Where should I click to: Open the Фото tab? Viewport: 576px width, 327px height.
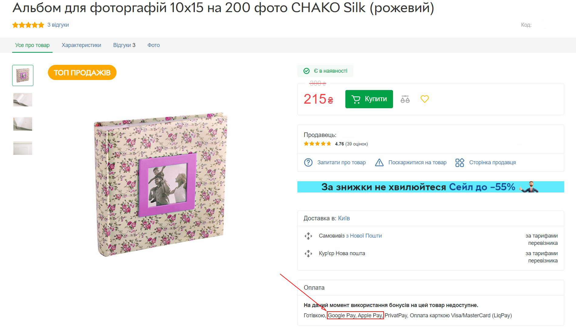pos(154,45)
